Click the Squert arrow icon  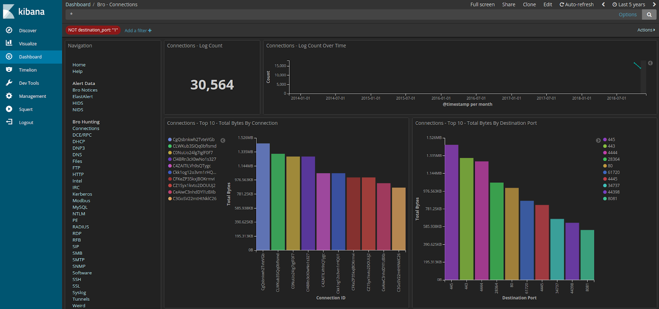pyautogui.click(x=9, y=109)
